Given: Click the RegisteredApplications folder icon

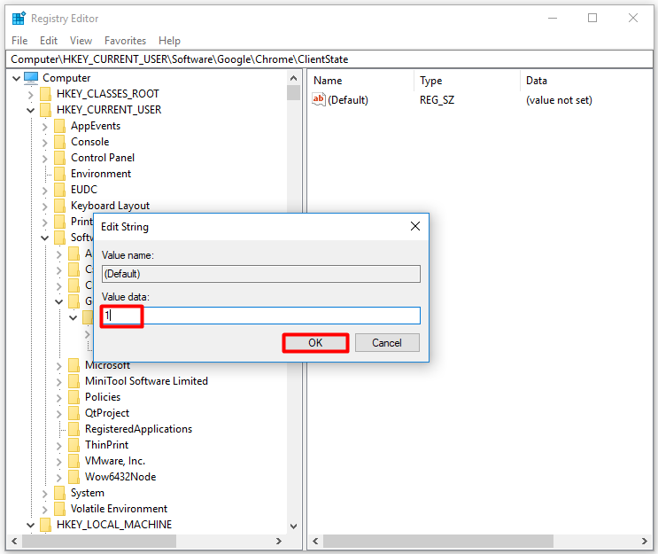Looking at the screenshot, I should (x=74, y=429).
